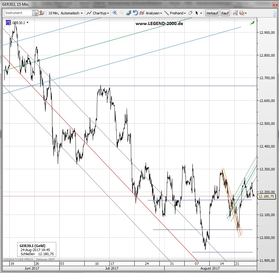Open the Freihand drawing menu
279x273 pixels.
(x=175, y=13)
